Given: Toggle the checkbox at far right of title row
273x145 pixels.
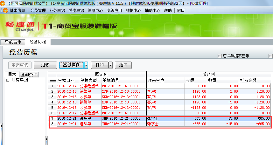Looking at the screenshot, I should (270, 56).
